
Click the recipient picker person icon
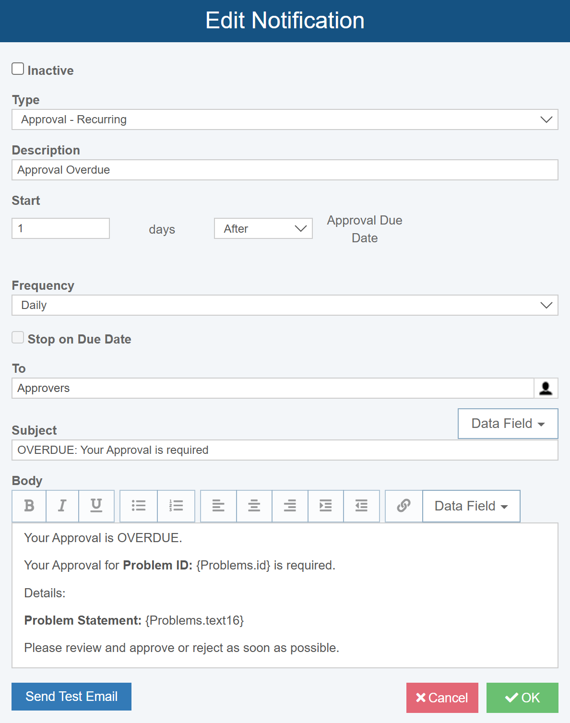(546, 388)
